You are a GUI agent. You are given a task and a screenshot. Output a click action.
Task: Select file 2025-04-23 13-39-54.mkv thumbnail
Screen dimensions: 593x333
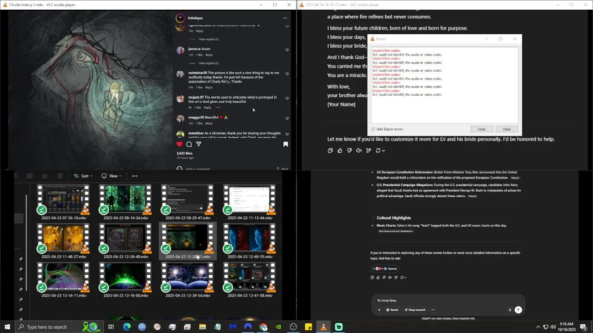click(188, 277)
